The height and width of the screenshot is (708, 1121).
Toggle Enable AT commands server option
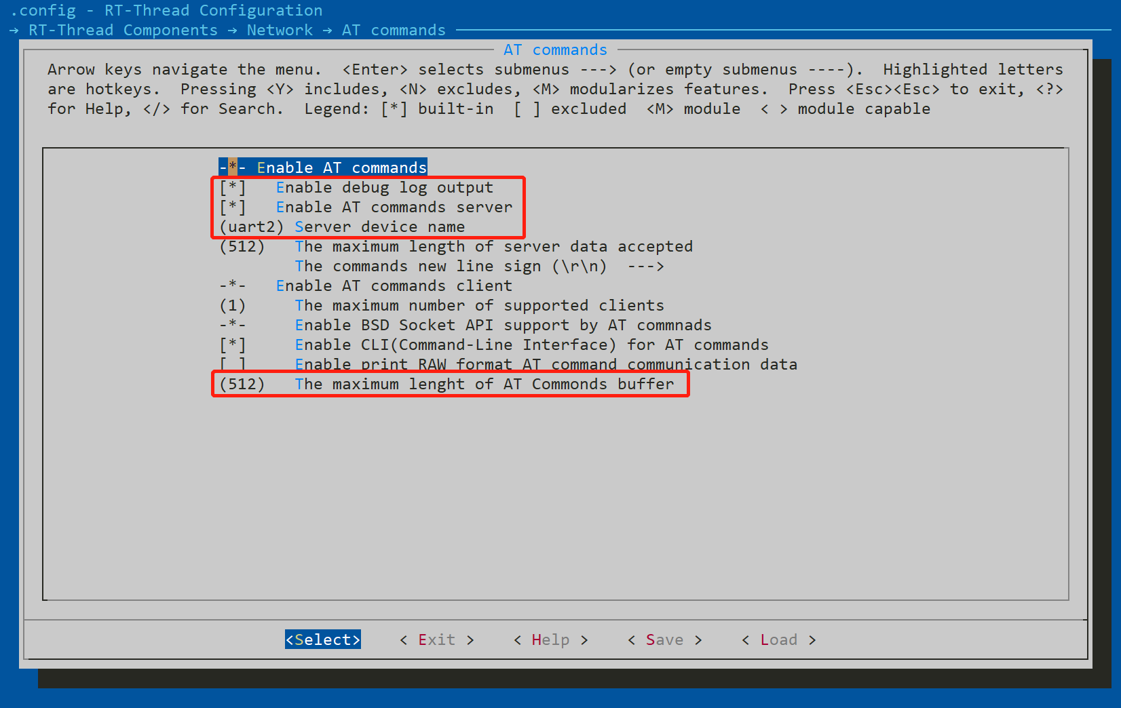pos(366,207)
